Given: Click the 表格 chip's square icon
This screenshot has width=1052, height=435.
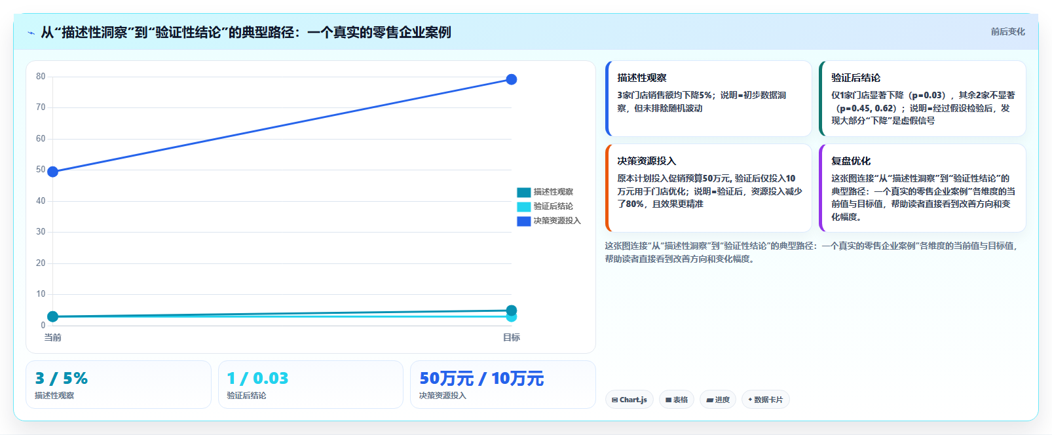Looking at the screenshot, I should point(668,400).
